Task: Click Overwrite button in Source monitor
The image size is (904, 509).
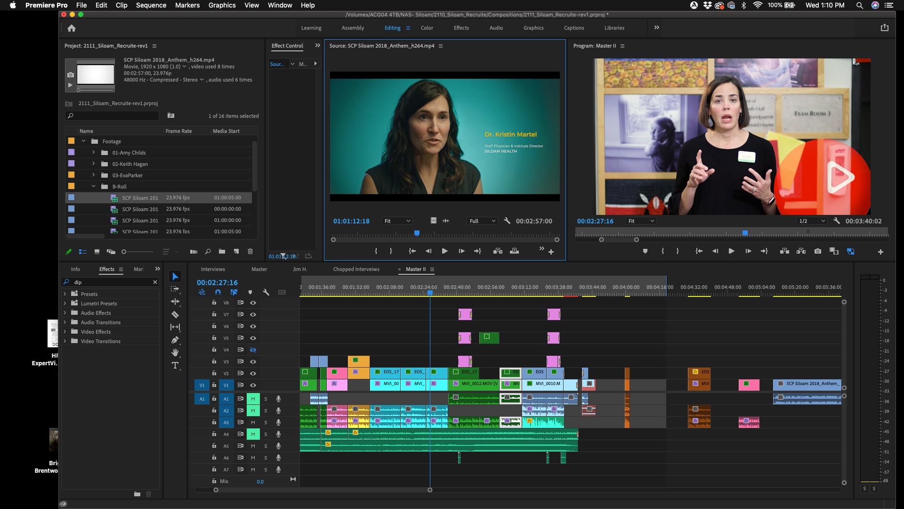Action: pos(514,251)
